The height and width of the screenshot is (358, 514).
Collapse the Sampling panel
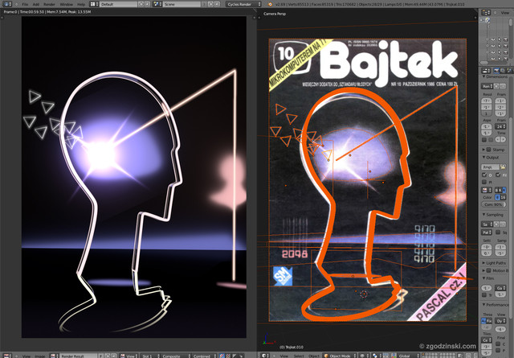click(493, 215)
